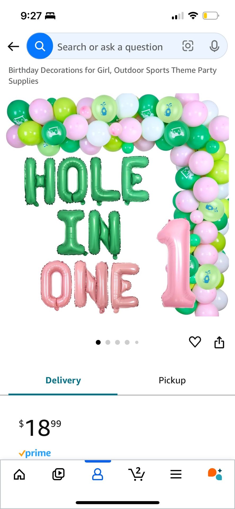Tap the share icon
The height and width of the screenshot is (509, 235).
tap(219, 342)
